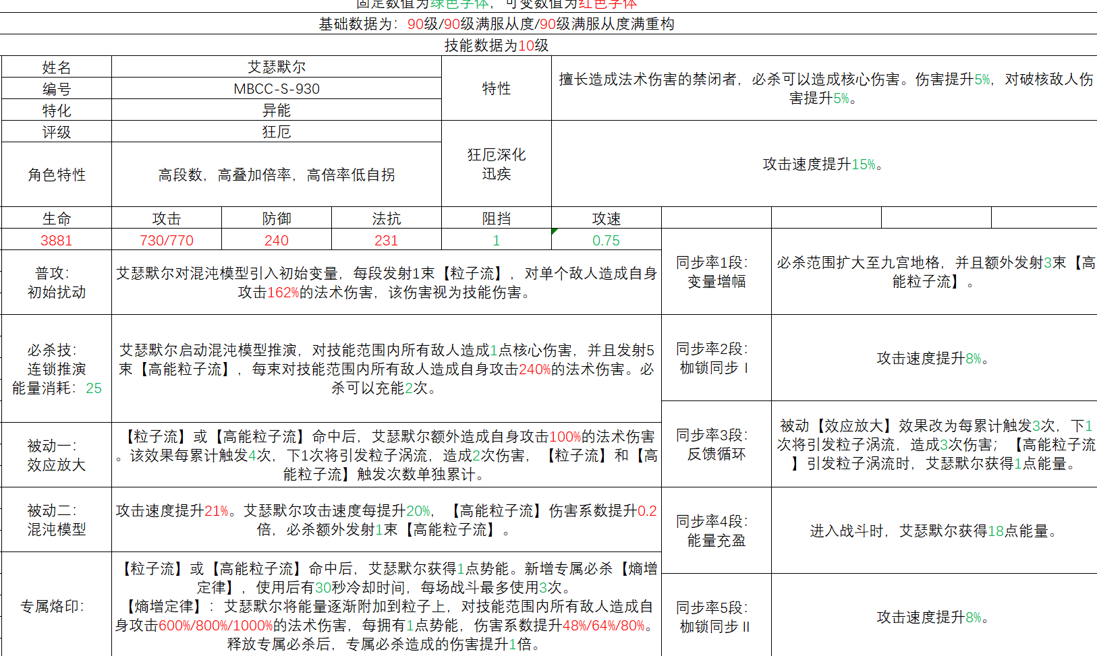Select the 必杀范围扩大至九宫地格 description
Viewport: 1097px width, 656px height.
click(x=934, y=272)
